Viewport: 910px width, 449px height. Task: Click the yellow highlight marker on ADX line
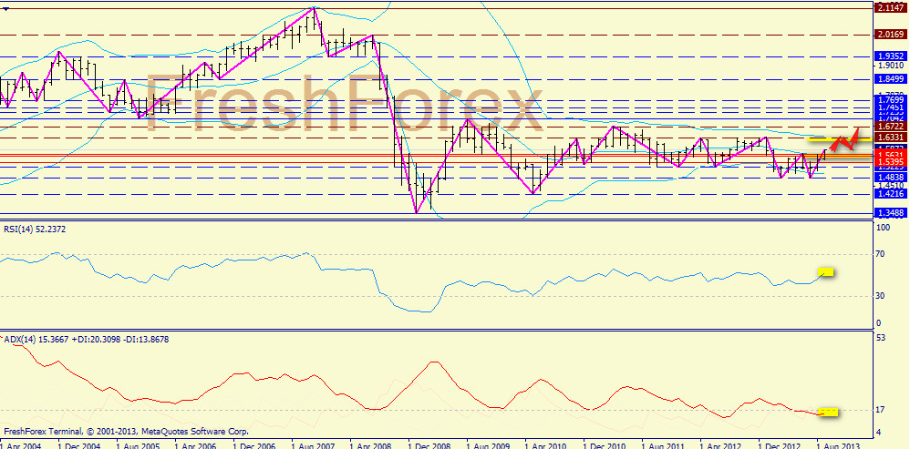[828, 413]
